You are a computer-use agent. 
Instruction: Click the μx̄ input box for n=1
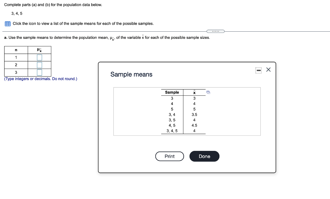[x=40, y=57]
